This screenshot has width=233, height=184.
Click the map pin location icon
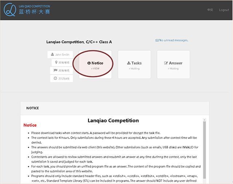pyautogui.click(x=56, y=62)
